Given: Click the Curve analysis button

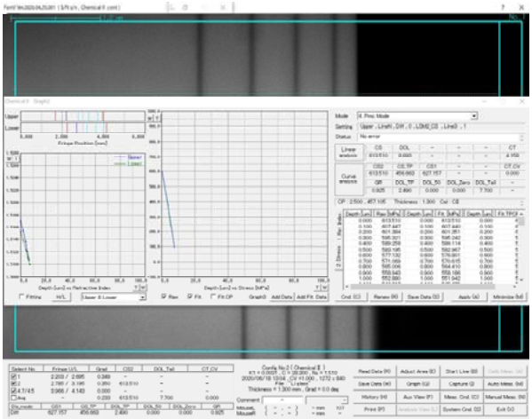Looking at the screenshot, I should [348, 179].
